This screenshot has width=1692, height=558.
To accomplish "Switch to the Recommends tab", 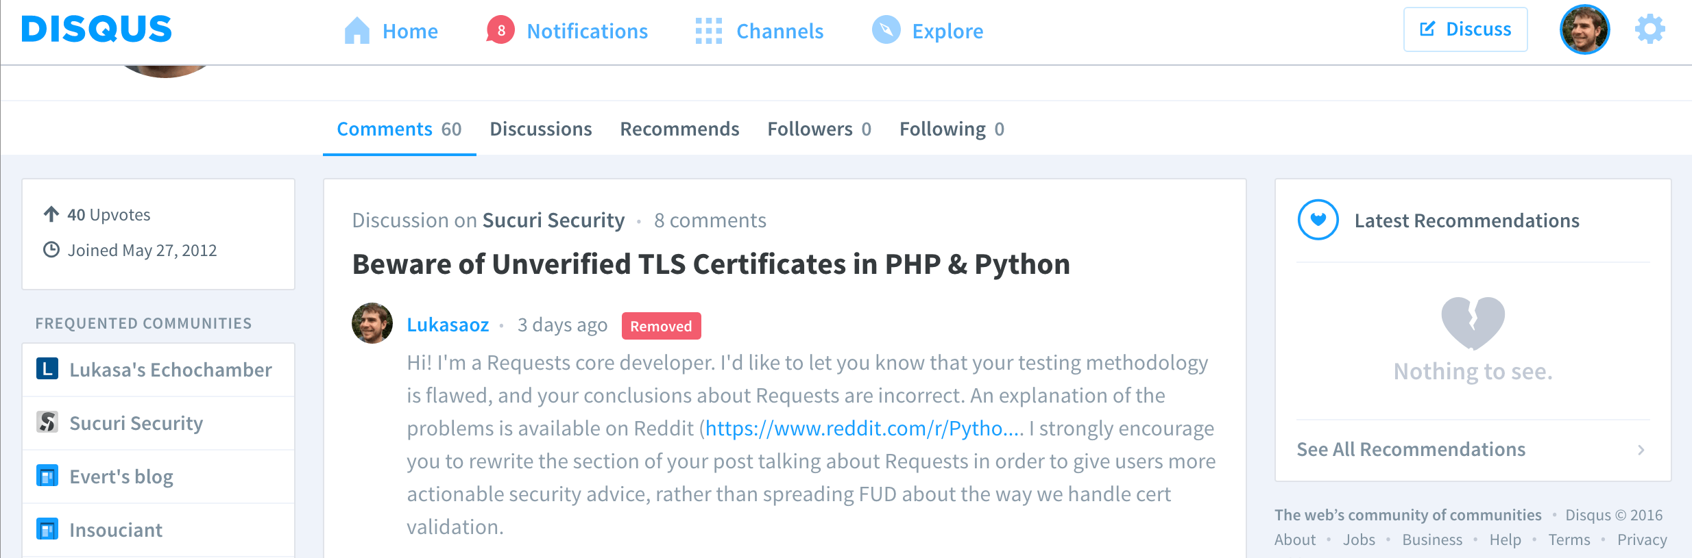I will pos(679,129).
